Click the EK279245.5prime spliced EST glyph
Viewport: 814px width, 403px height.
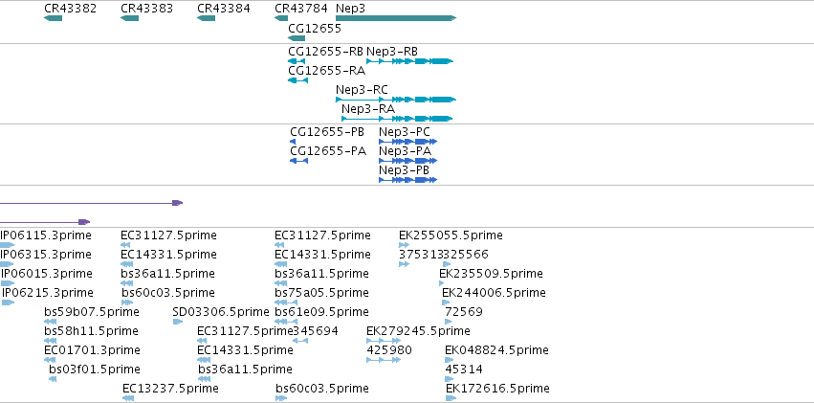tap(384, 341)
